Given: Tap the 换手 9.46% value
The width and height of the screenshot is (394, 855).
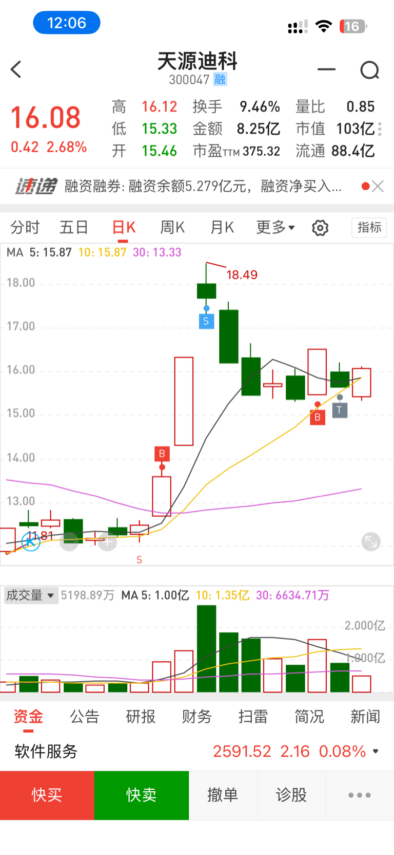Looking at the screenshot, I should [x=260, y=106].
